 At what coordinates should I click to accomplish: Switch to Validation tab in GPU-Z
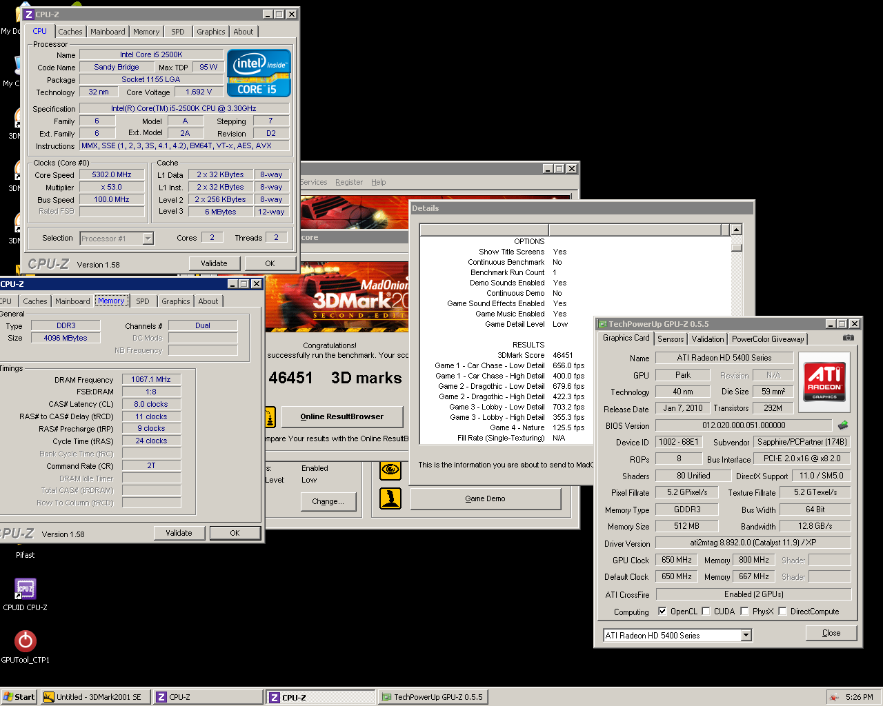coord(708,339)
